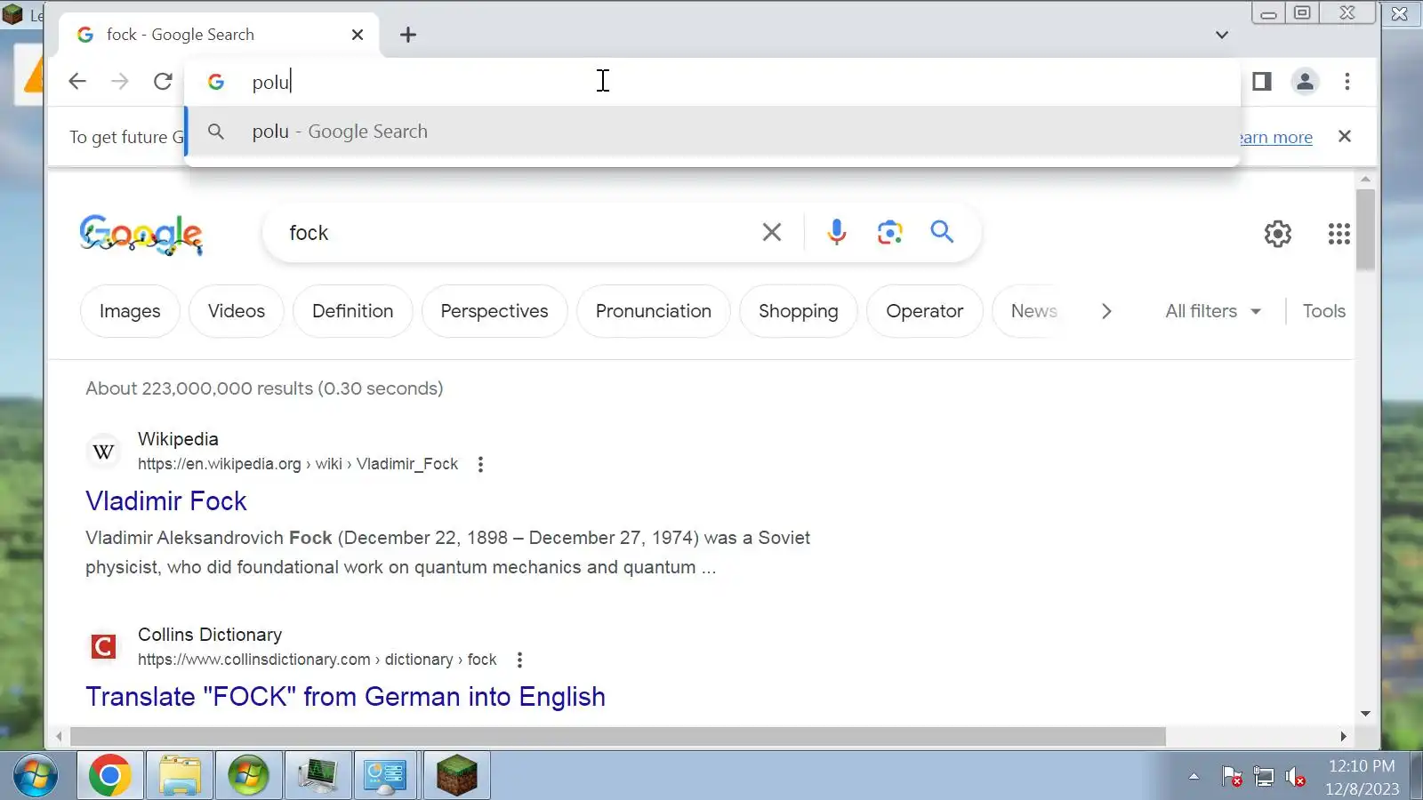This screenshot has width=1423, height=800.
Task: Open the taskbar clock showing 12:10 PM
Action: click(x=1362, y=777)
